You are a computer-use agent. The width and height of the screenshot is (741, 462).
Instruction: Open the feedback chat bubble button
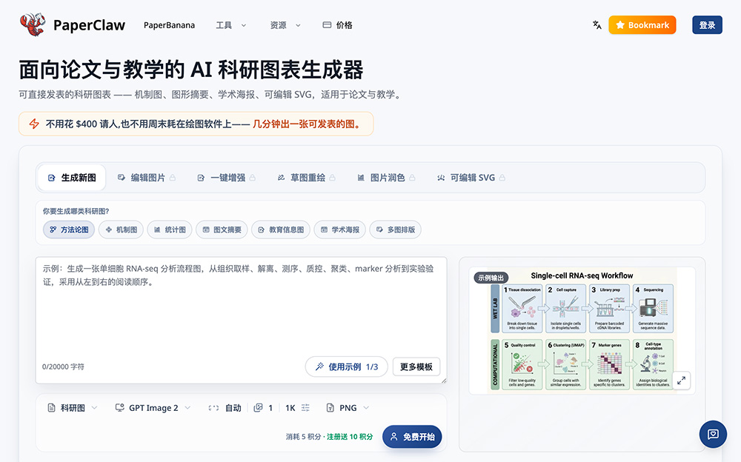[x=713, y=434]
